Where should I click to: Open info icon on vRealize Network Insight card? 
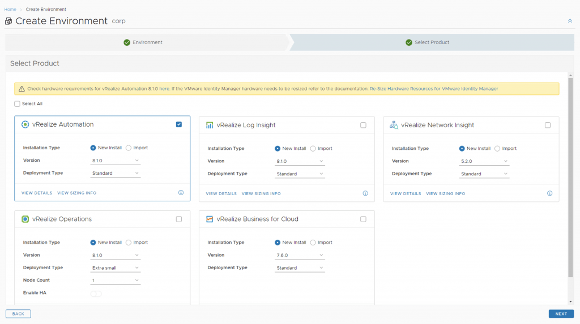tap(549, 193)
